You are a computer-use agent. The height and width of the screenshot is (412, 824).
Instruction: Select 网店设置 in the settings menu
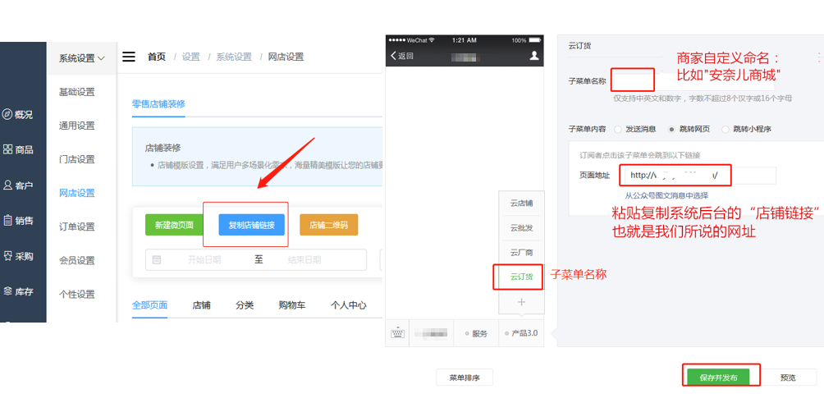(76, 193)
